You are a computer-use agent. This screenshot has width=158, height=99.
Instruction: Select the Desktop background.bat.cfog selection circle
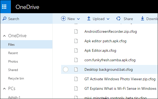coord(66,69)
